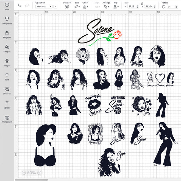181x181 pixels.
Task: Open the Templates panel
Action: (7, 21)
